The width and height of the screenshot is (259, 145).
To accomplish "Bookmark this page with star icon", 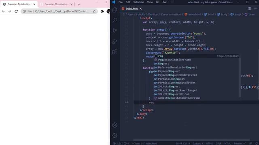I will (94, 11).
